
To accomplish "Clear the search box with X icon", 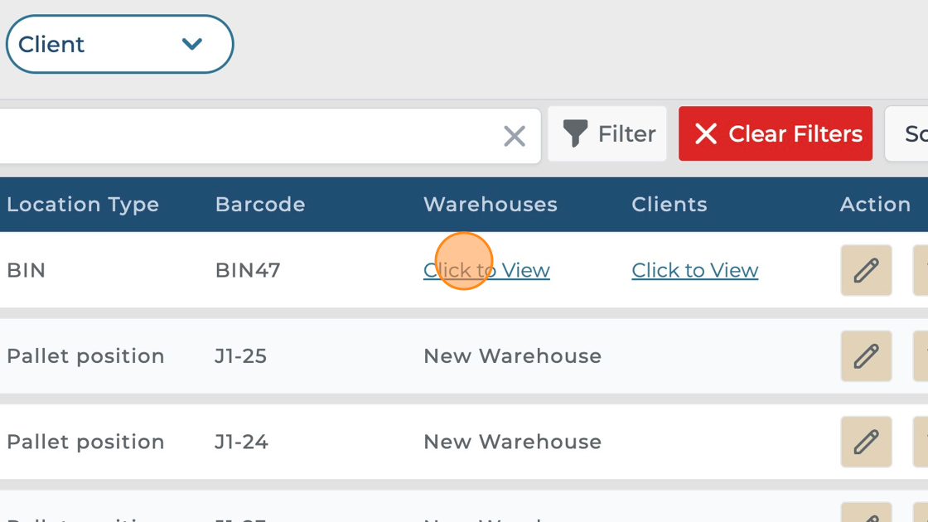I will [x=515, y=136].
